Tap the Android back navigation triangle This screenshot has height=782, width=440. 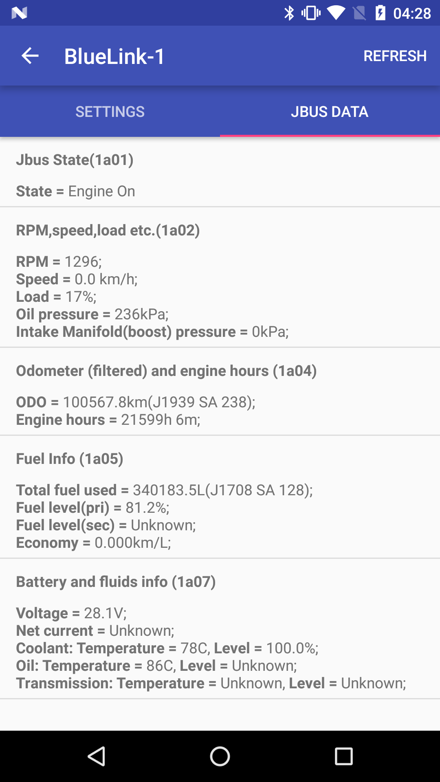tap(97, 756)
